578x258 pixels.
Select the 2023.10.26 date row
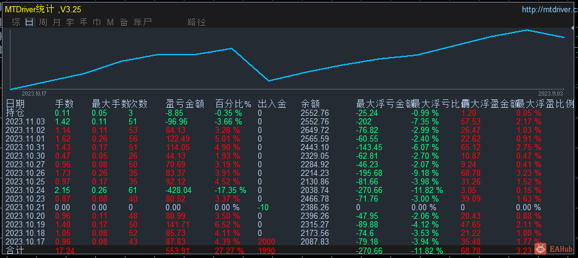coord(25,173)
